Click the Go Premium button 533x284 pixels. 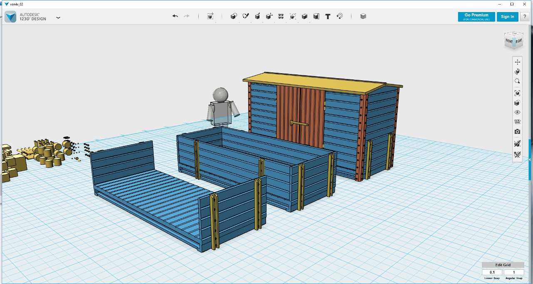[477, 17]
